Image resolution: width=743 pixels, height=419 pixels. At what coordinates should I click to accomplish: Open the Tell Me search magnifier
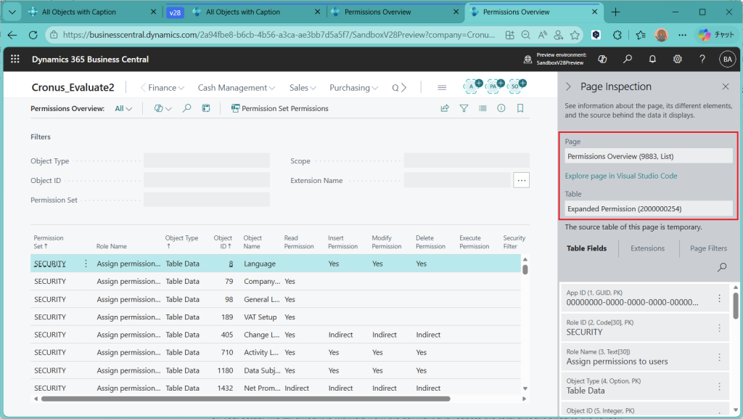[628, 60]
